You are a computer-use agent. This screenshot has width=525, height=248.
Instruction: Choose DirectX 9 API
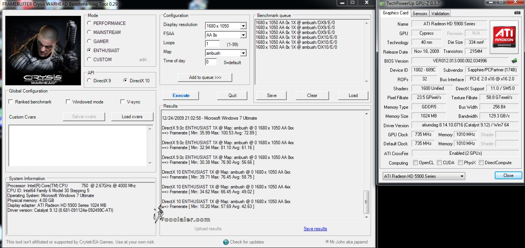coord(89,80)
